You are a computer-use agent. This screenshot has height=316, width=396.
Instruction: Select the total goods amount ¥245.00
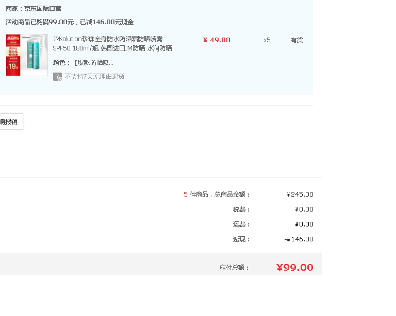point(300,195)
